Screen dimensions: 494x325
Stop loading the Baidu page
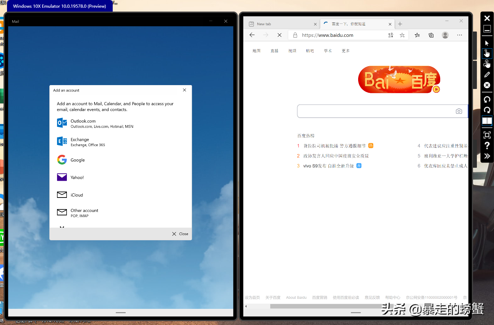pyautogui.click(x=279, y=35)
